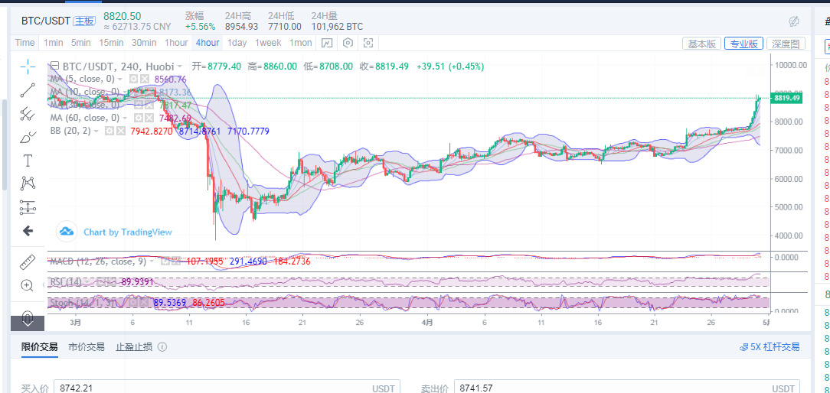
Task: Toggle fullscreen chart icon
Action: (368, 43)
